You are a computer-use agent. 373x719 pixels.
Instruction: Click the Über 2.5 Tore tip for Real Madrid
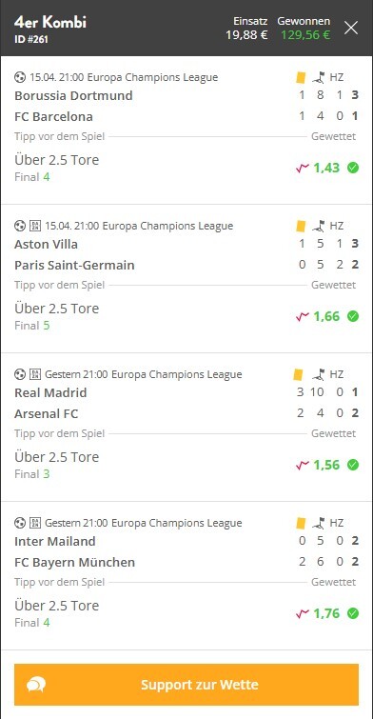tap(56, 457)
